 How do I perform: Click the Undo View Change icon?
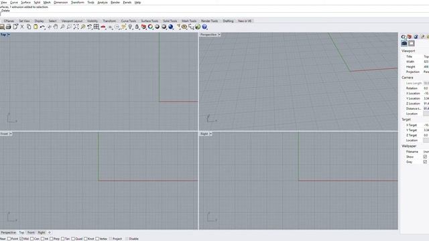[x=89, y=27]
